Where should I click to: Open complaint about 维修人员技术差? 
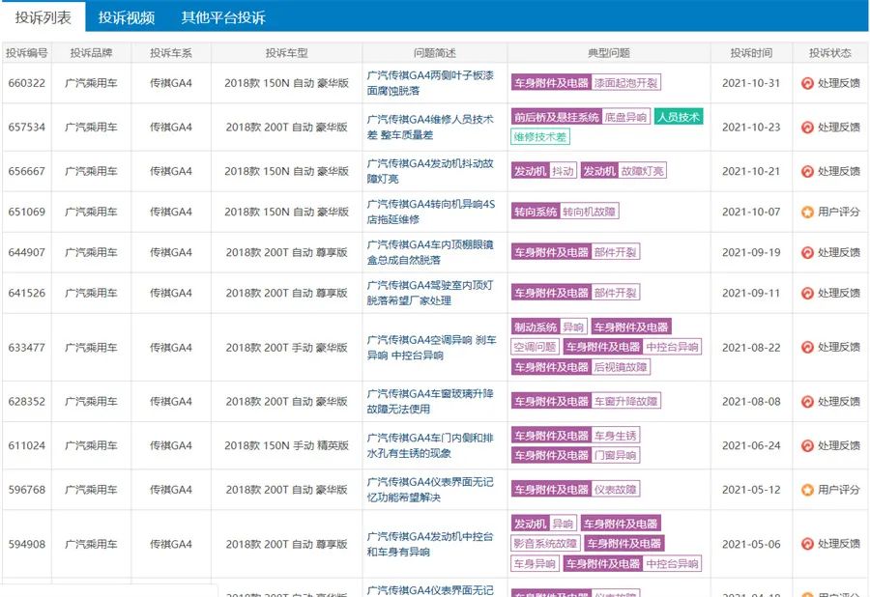coord(430,127)
